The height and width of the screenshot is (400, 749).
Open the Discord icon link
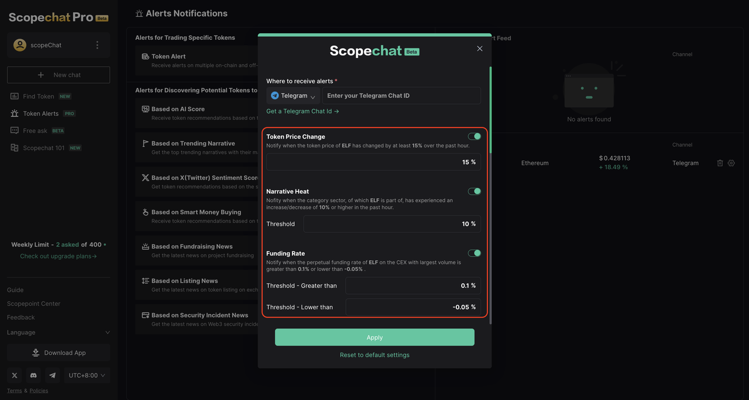point(33,375)
